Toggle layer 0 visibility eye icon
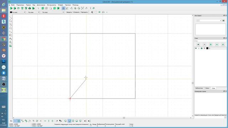The height and width of the screenshot is (128, 228). 196,48
